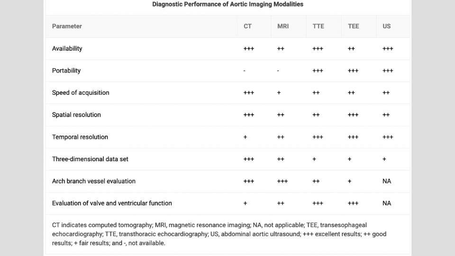Image resolution: width=455 pixels, height=256 pixels.
Task: Select the Availability row label
Action: tap(67, 49)
